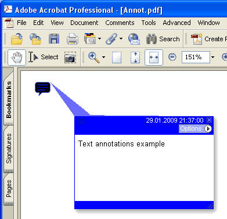Close the note popup with X
This screenshot has width=227, height=219.
(209, 120)
